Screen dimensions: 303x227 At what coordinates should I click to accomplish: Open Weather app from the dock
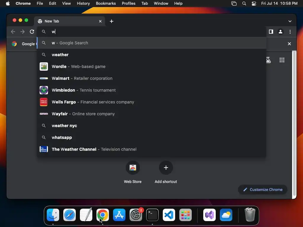coord(226,215)
